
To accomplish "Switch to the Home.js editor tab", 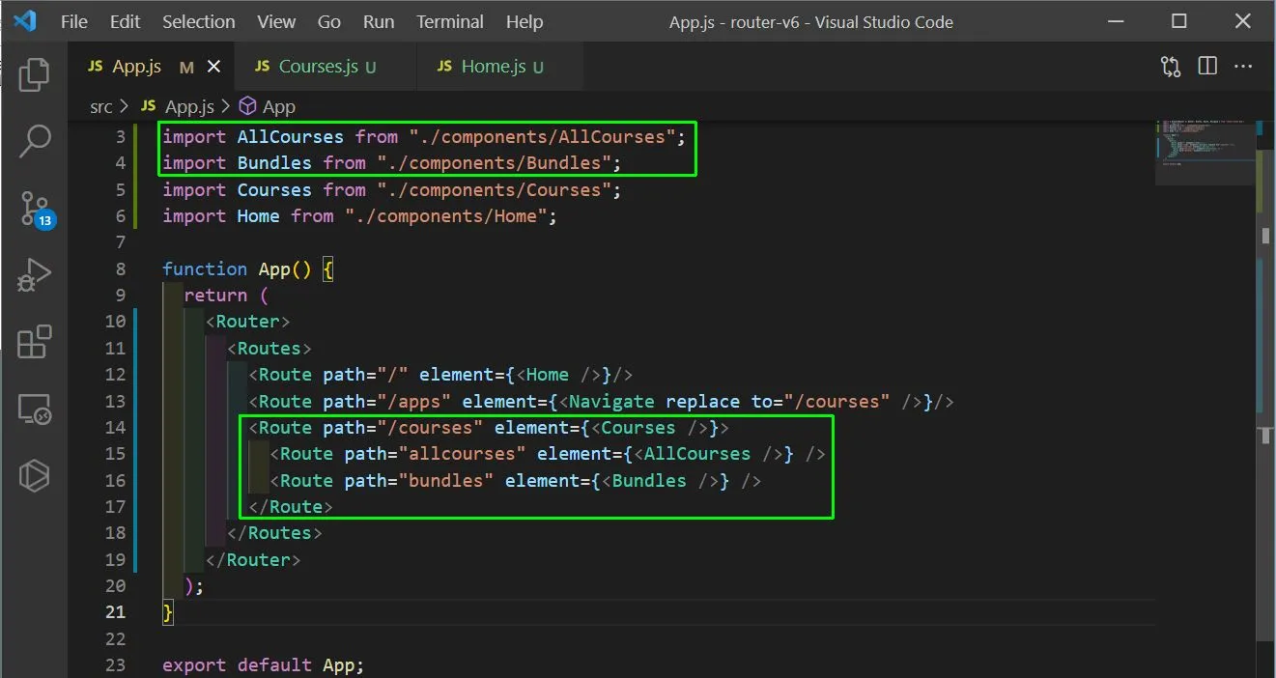I will pyautogui.click(x=499, y=66).
